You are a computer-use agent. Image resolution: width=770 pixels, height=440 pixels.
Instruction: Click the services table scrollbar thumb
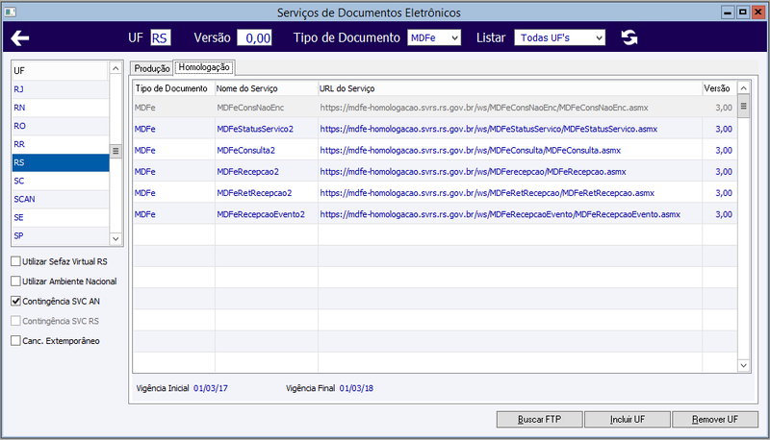tap(743, 107)
